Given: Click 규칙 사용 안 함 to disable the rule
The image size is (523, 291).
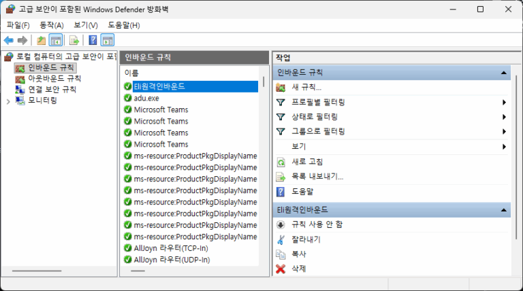Looking at the screenshot, I should point(317,224).
